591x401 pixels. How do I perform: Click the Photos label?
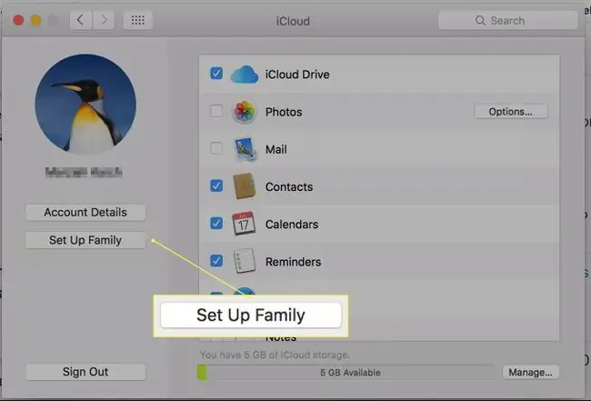tap(284, 112)
